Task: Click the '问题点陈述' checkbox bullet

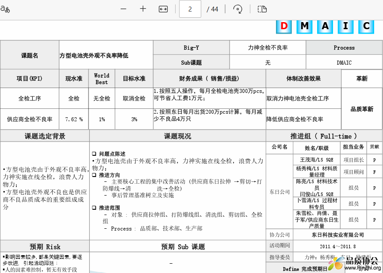Action: click(94, 154)
